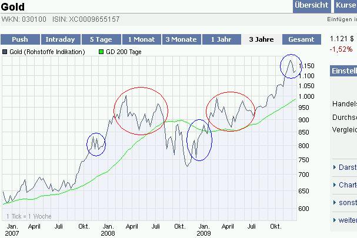Click the Jan. 2009 x-axis label
Image resolution: width=357 pixels, height=238 pixels.
[x=203, y=230]
